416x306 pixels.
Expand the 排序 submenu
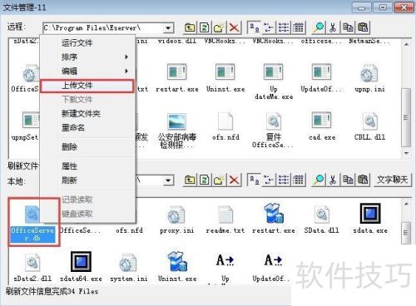88,57
